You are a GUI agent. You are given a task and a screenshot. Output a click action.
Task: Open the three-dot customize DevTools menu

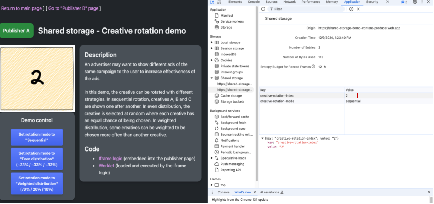coord(423,2)
